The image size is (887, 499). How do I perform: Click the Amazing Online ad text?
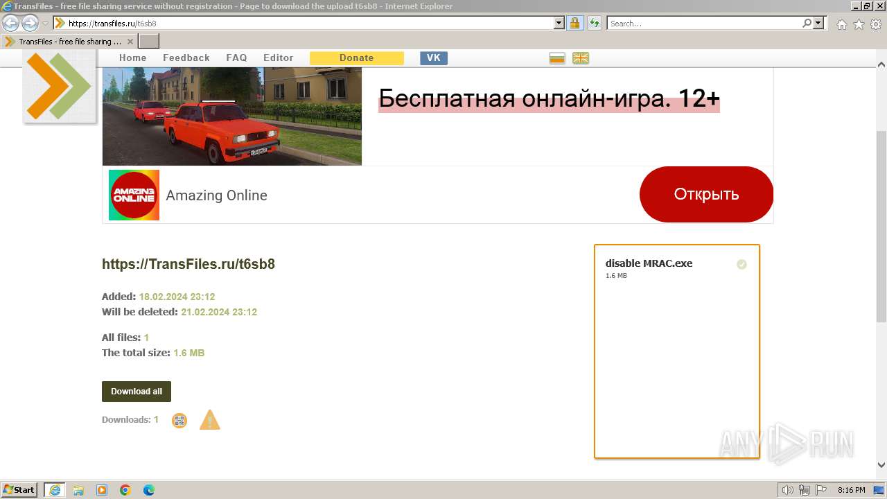[216, 195]
